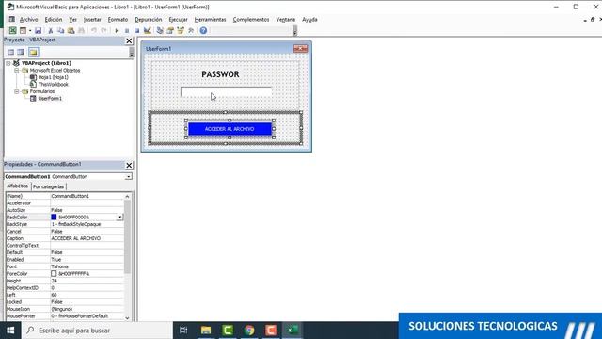Click the Redo arrow icon
The image size is (602, 339).
(103, 30)
